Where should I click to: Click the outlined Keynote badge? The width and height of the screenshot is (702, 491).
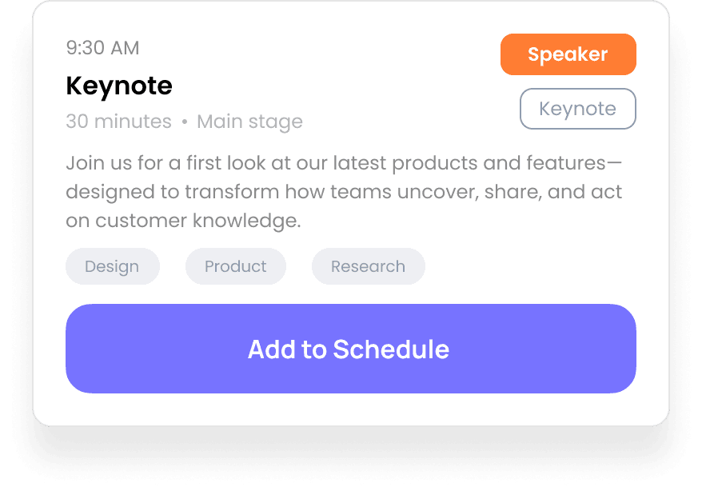[x=577, y=109]
